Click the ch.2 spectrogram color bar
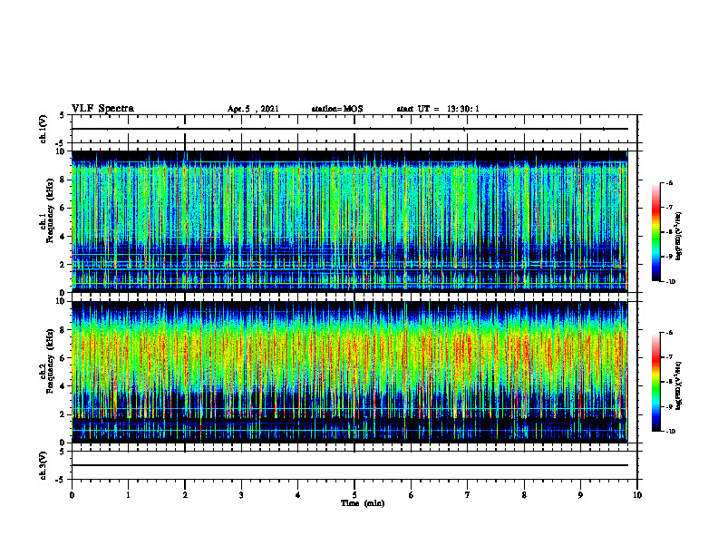This screenshot has height=555, width=718. pyautogui.click(x=655, y=382)
